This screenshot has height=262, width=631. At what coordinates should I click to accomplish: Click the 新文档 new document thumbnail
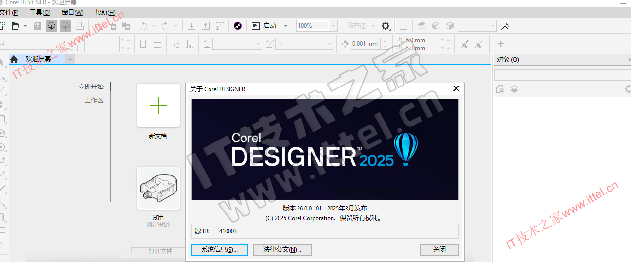(x=158, y=105)
